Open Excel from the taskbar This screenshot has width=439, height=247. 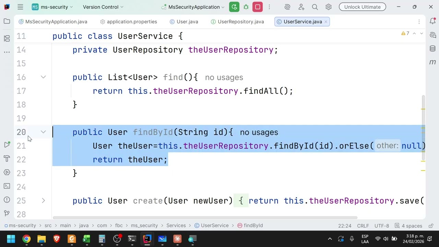click(x=87, y=239)
